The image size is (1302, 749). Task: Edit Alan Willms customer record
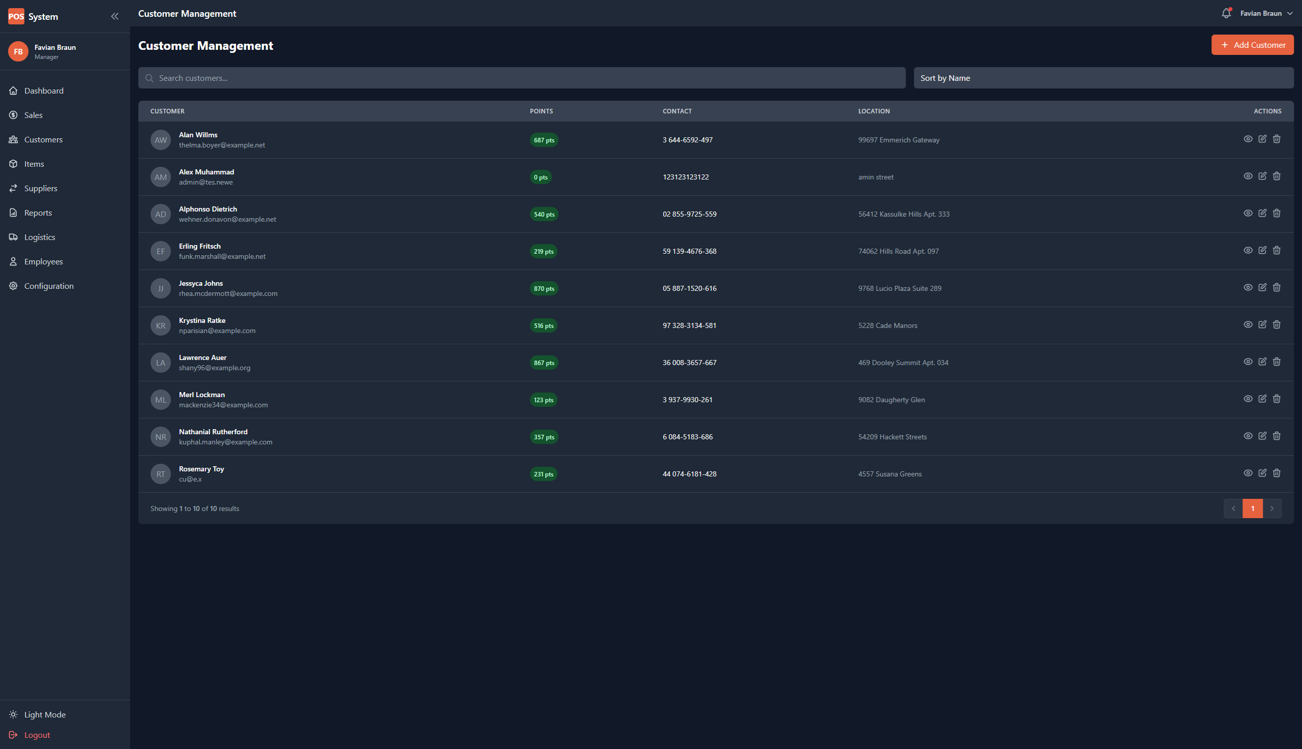click(1262, 139)
